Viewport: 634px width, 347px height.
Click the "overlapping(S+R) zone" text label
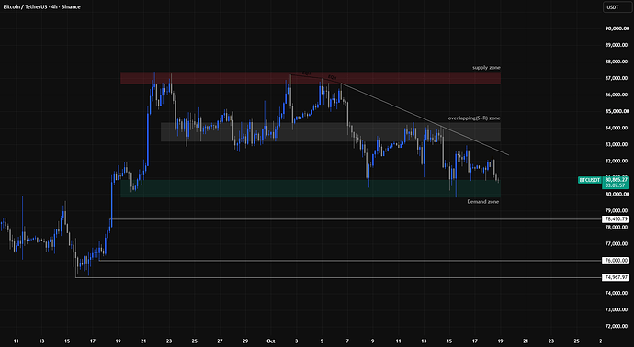(474, 118)
